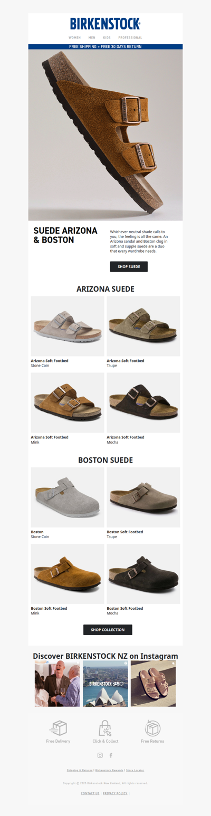Click the Click & Collect bag icon
211x816 pixels.
pos(105,728)
